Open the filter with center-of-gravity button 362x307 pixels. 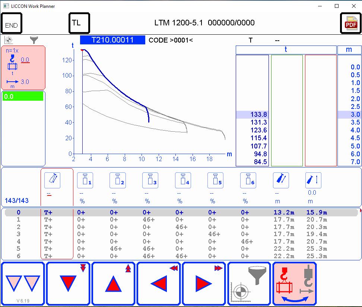tap(249, 283)
